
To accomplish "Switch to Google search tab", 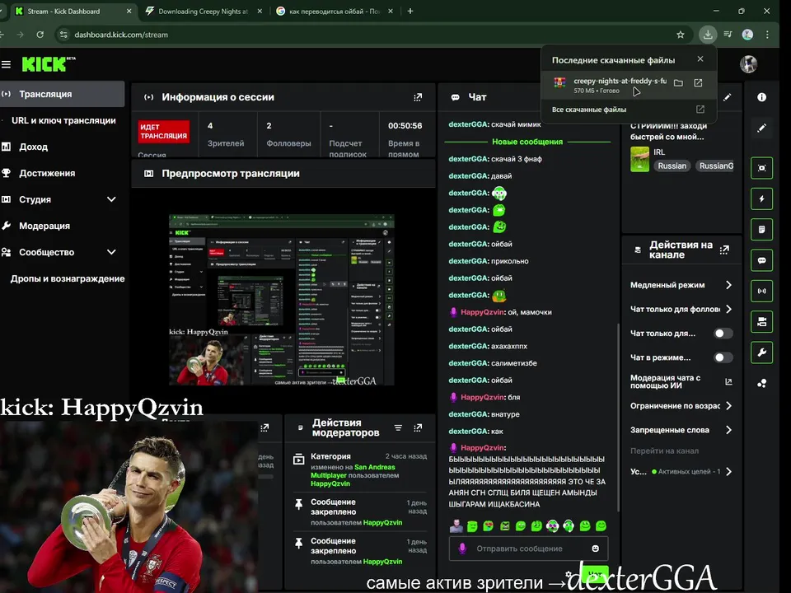I will 333,11.
